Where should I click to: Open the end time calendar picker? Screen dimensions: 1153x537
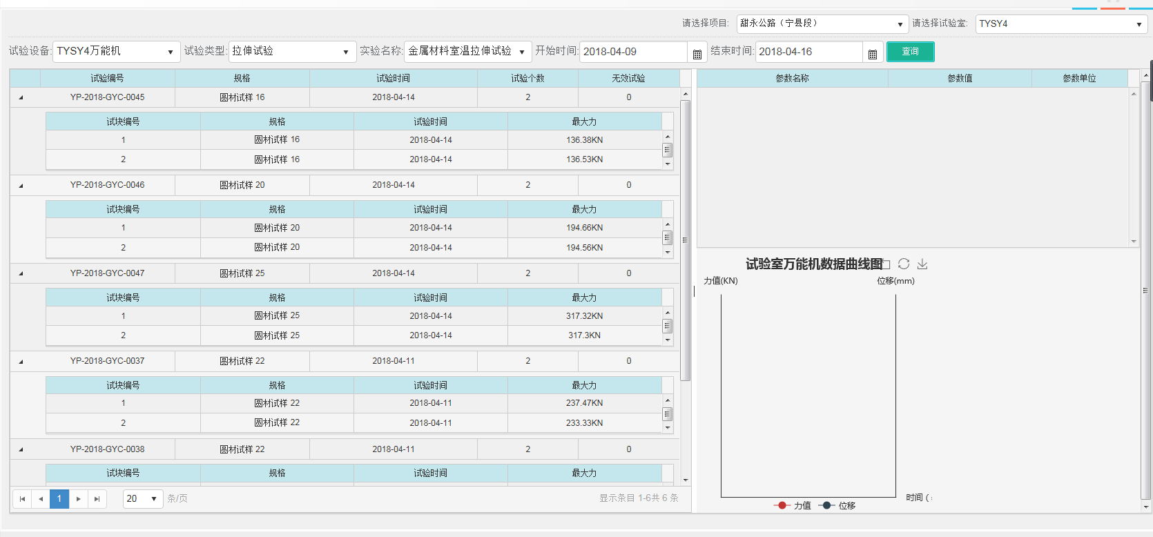pyautogui.click(x=873, y=53)
